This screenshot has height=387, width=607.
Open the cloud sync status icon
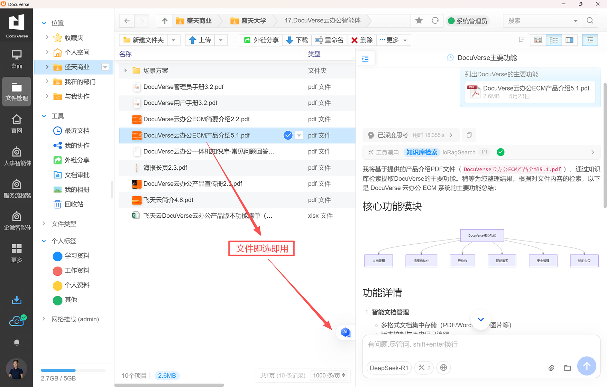pos(17,321)
